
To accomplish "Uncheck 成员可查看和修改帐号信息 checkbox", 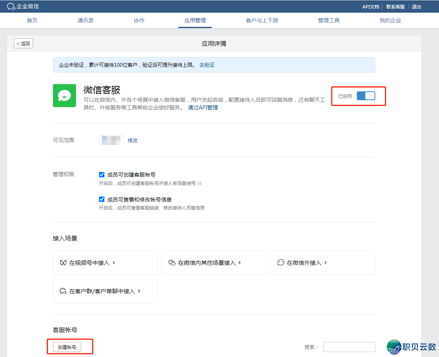I will [102, 199].
